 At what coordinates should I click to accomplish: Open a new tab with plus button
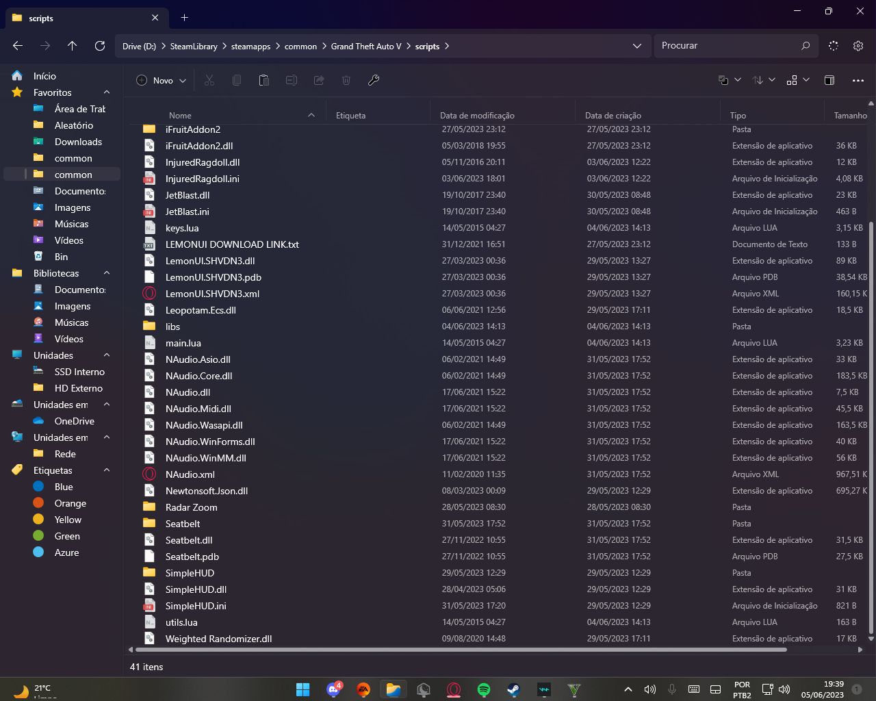(x=184, y=18)
